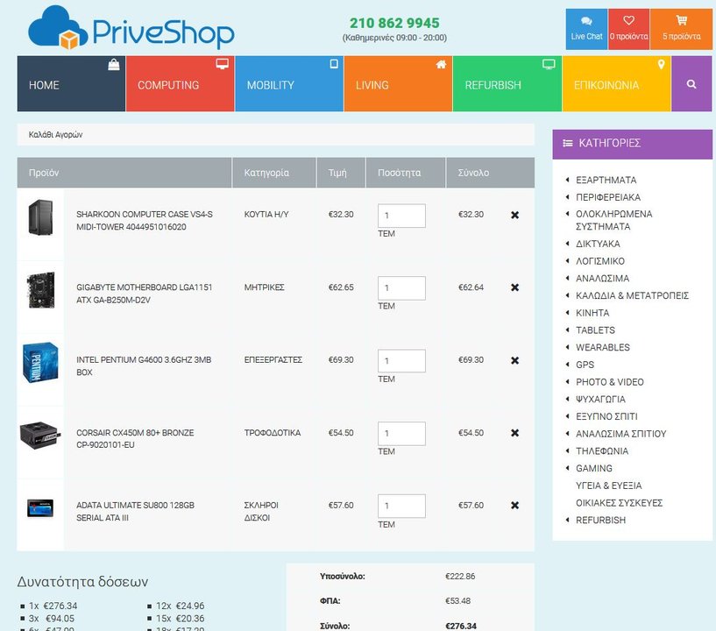Click the total amount €276.34 under Σύνολο

tap(461, 626)
